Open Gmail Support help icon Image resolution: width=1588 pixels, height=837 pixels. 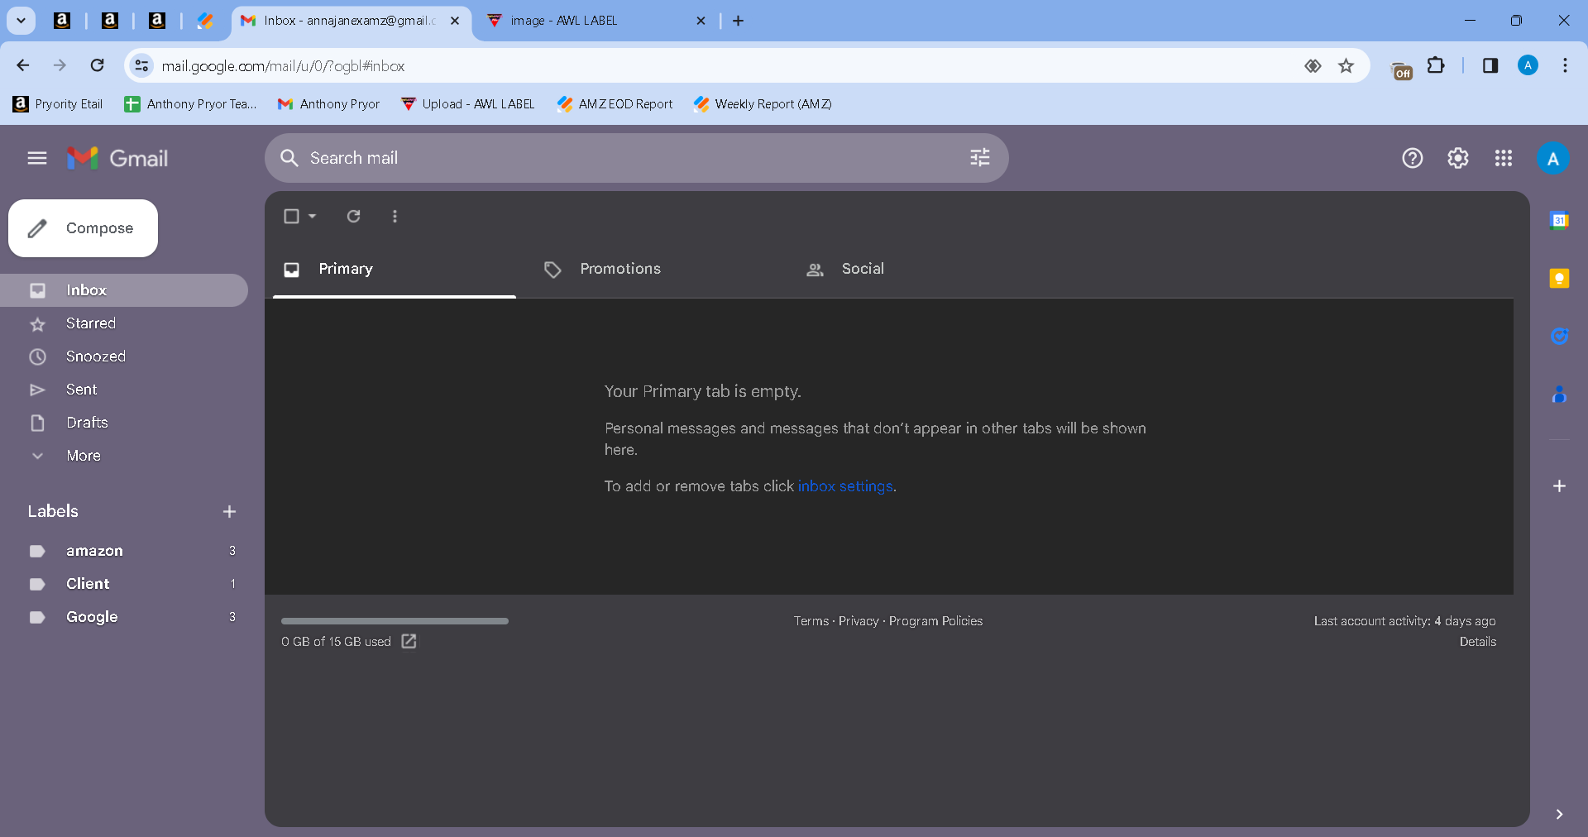pos(1413,158)
